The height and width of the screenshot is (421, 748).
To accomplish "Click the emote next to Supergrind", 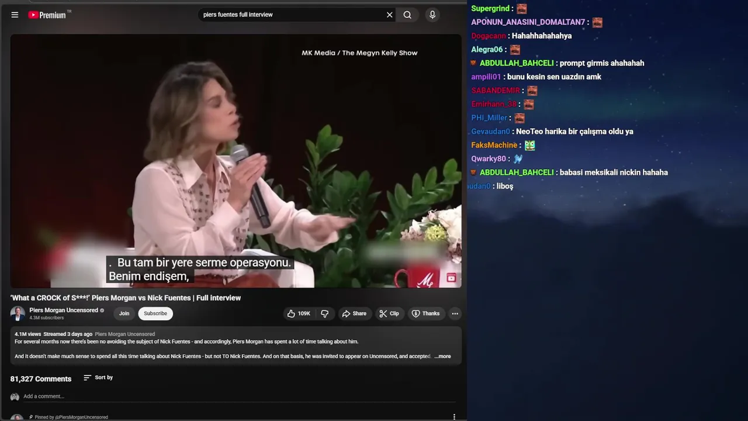I will [522, 9].
